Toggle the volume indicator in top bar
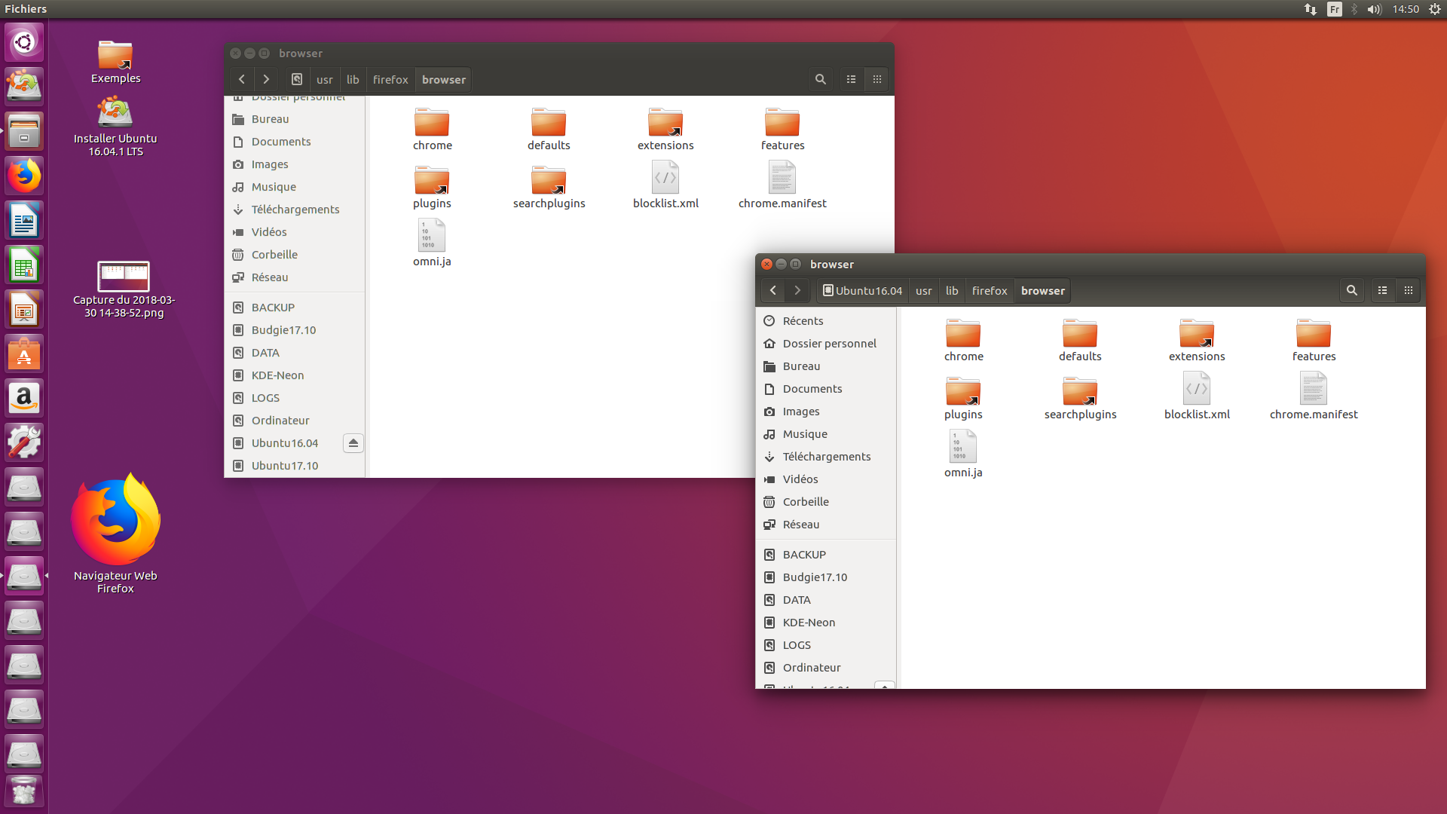1447x814 pixels. pyautogui.click(x=1374, y=9)
